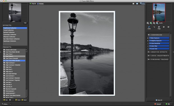This screenshot has width=174, height=106.
Task: Expand the 4 Finishing Touches section
Action: tap(158, 59)
